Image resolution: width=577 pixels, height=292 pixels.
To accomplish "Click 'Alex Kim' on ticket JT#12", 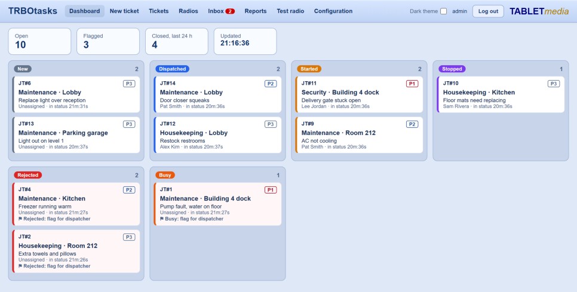I will tap(170, 147).
